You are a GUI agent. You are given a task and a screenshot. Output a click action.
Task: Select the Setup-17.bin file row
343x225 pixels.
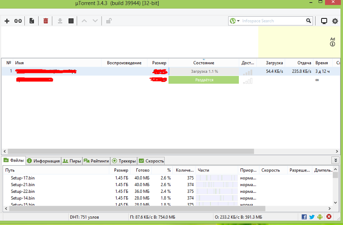(x=168, y=178)
